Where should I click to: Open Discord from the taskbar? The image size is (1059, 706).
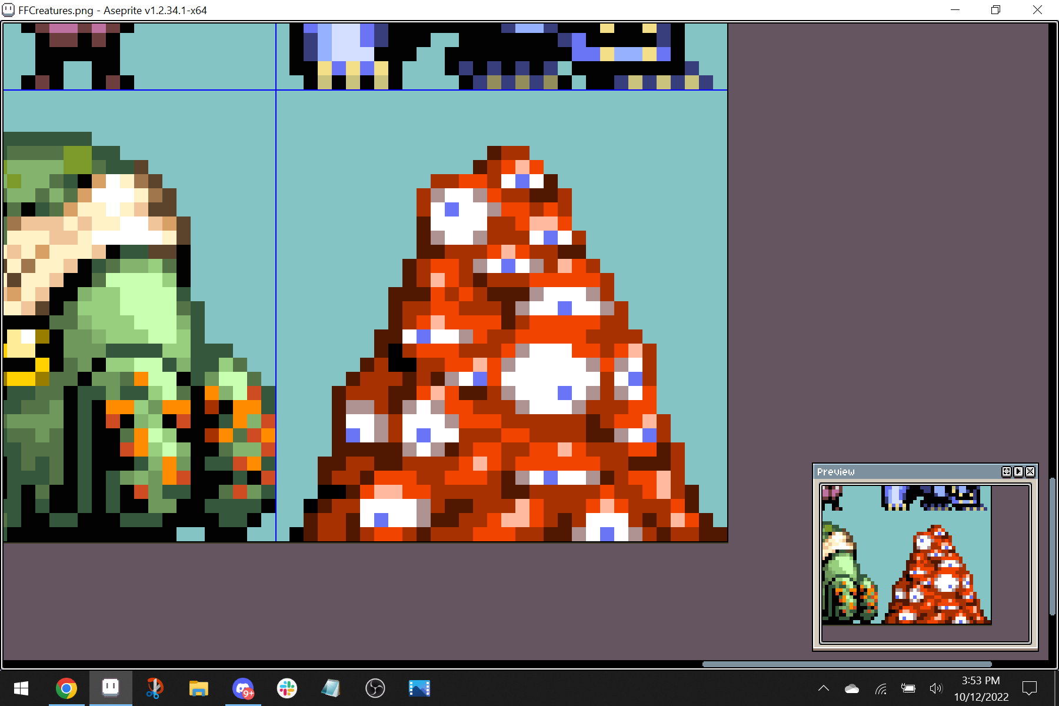pyautogui.click(x=243, y=688)
